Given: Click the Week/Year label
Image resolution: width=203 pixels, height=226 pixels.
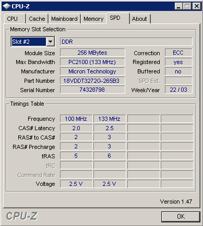Looking at the screenshot, I should pos(146,90).
